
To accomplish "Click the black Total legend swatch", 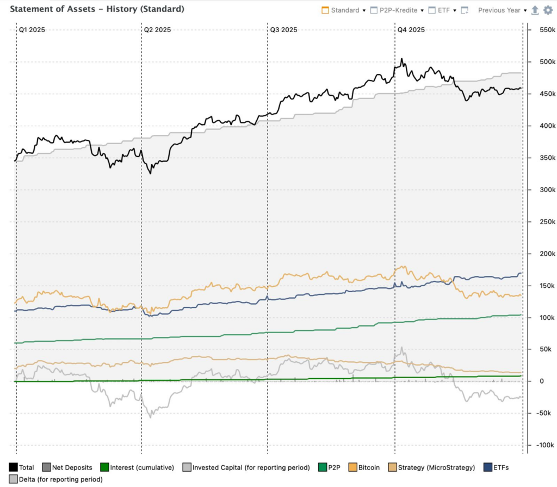I will click(13, 467).
